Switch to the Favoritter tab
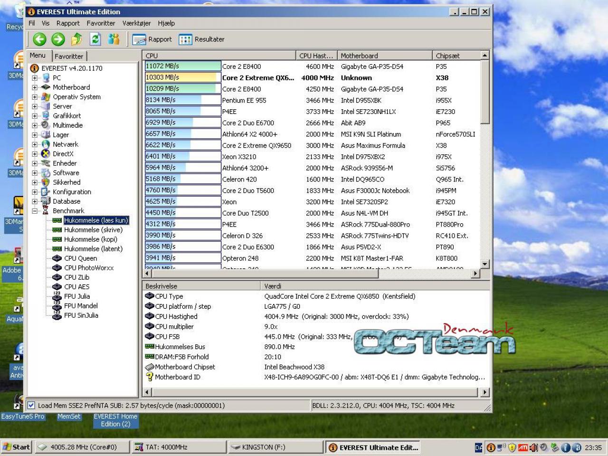 pos(69,56)
